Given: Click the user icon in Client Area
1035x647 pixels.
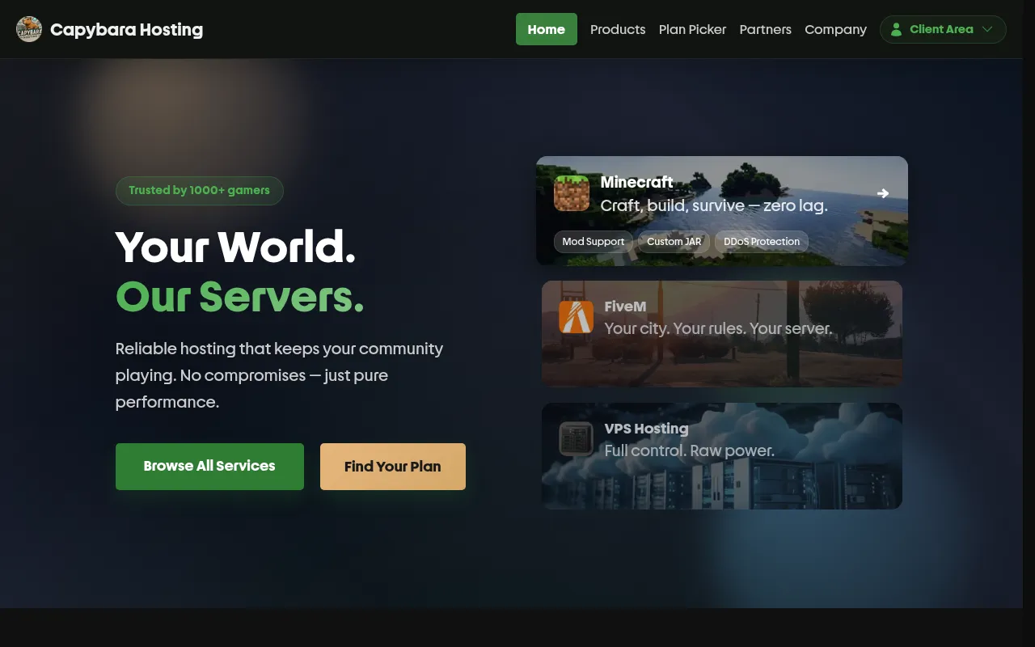Looking at the screenshot, I should pyautogui.click(x=896, y=29).
